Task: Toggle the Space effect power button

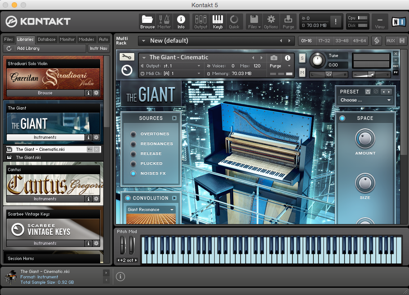Action: pyautogui.click(x=342, y=118)
